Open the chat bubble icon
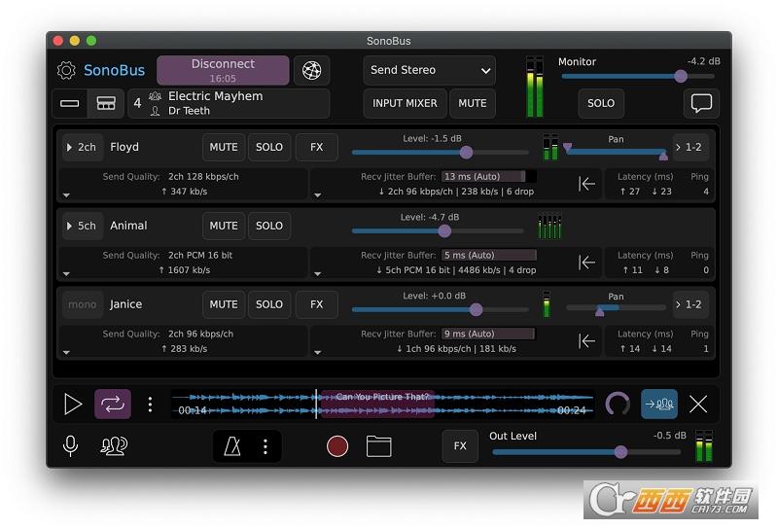778x529 pixels. (701, 103)
